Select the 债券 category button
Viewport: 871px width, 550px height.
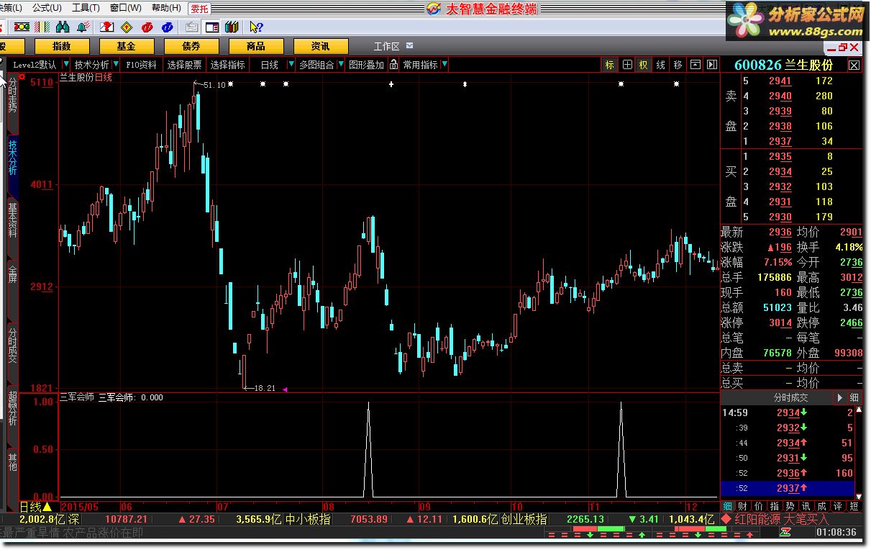coord(191,46)
